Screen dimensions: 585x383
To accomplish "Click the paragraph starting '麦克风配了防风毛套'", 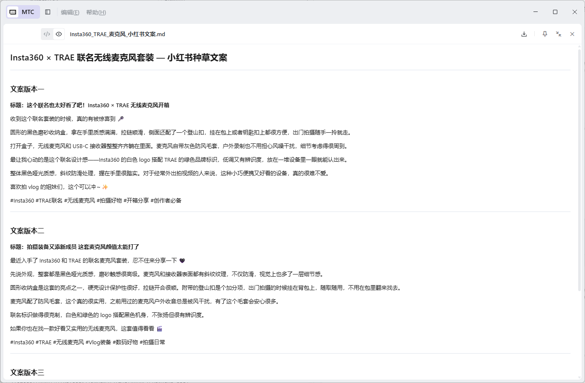I will [146, 301].
